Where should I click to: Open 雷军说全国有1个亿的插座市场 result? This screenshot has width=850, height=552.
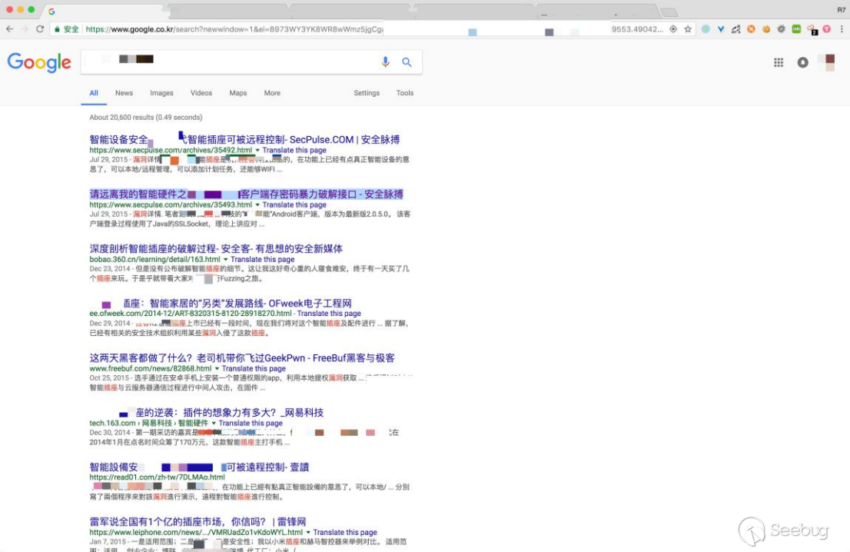click(x=198, y=522)
